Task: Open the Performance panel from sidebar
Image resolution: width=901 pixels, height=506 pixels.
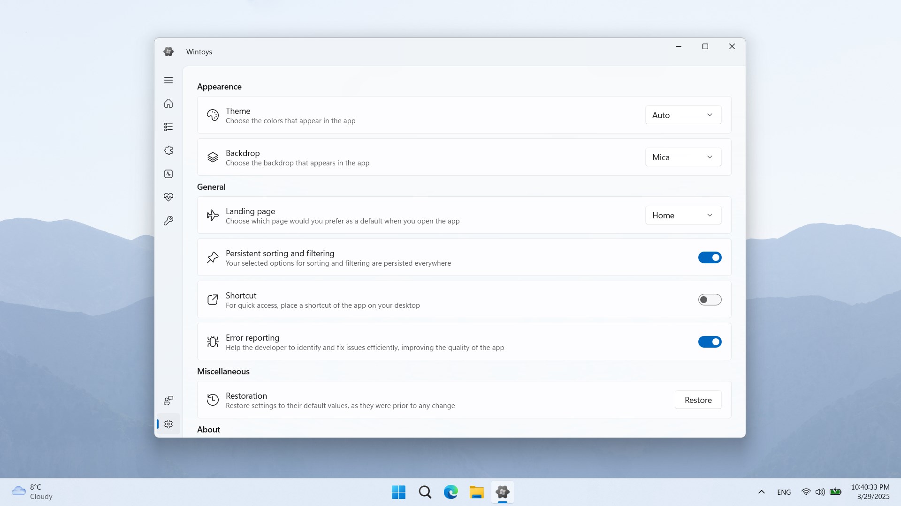Action: tap(168, 174)
